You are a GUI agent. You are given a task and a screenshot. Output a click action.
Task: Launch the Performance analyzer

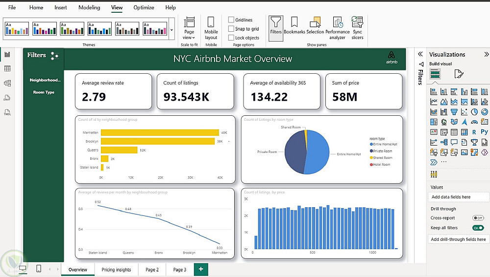(337, 27)
